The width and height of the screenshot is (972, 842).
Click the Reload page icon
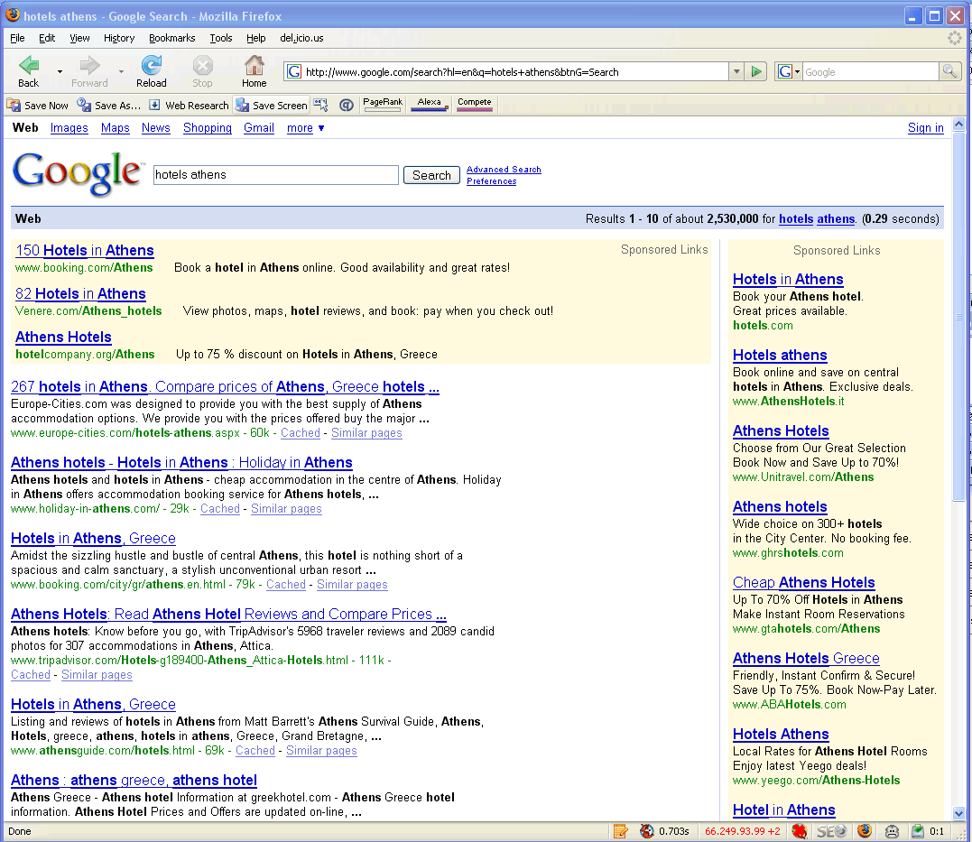click(152, 65)
